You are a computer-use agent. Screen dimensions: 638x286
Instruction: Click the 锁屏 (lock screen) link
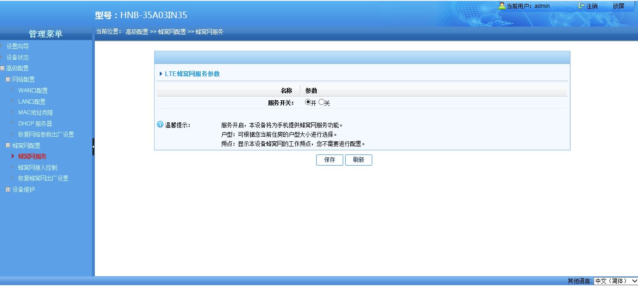pyautogui.click(x=618, y=6)
